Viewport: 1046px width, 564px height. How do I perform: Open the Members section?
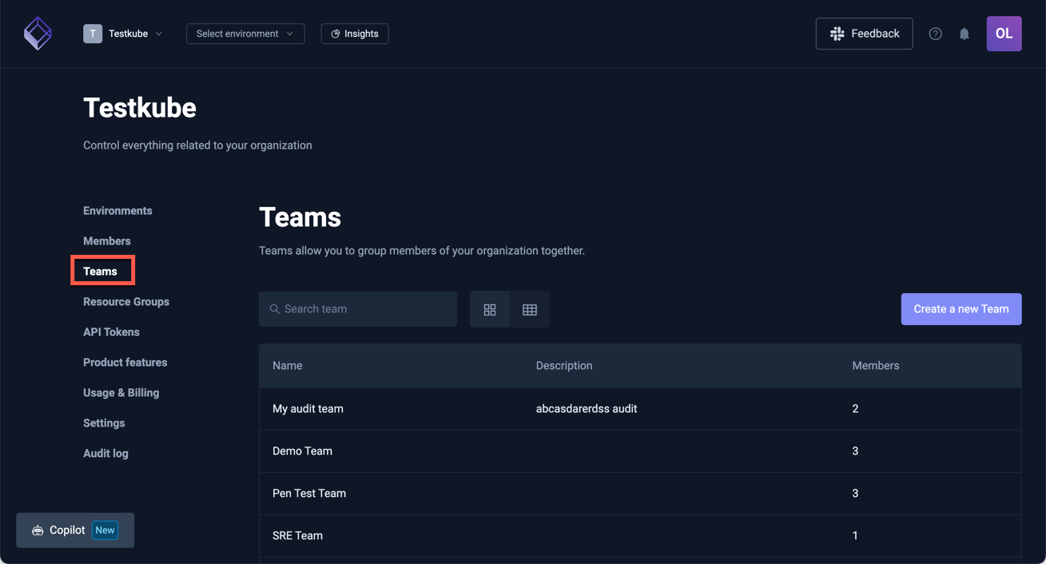(x=106, y=240)
